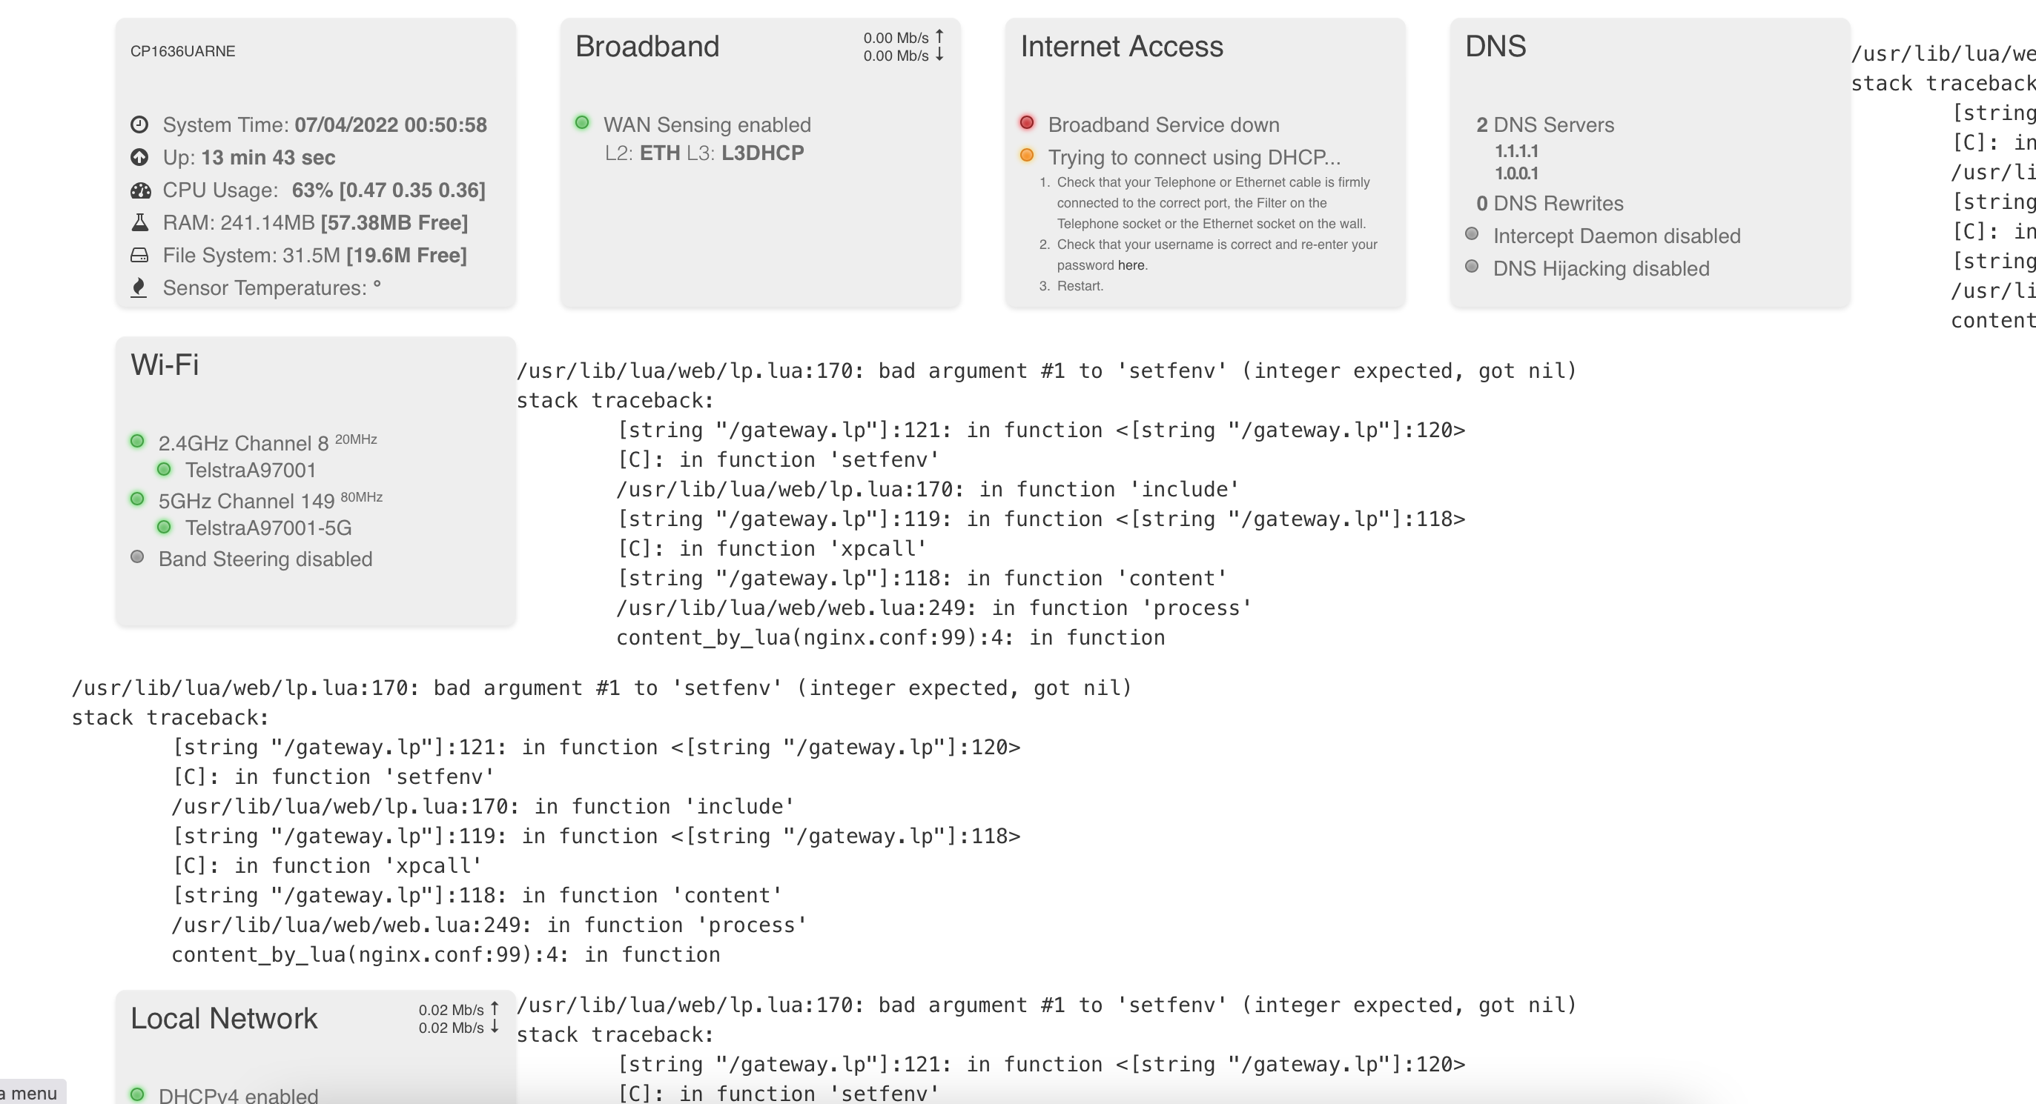Click the File System disk icon
Viewport: 2036px width, 1104px height.
[x=141, y=254]
